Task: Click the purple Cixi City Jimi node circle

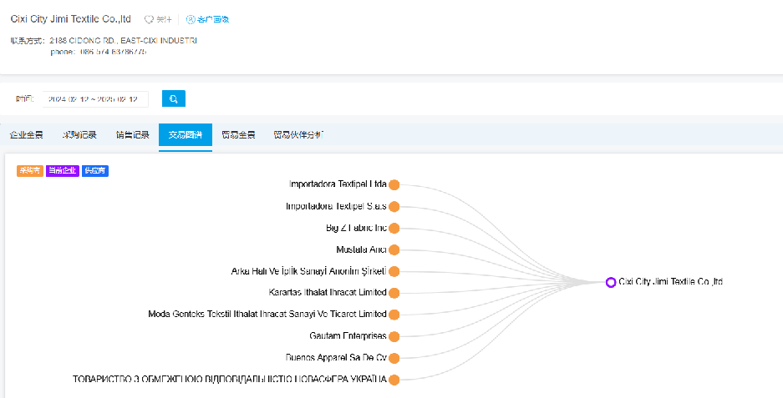Action: 610,282
